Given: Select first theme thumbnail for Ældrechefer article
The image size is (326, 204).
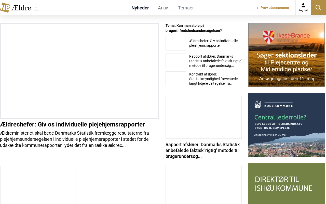Looking at the screenshot, I should click(176, 43).
